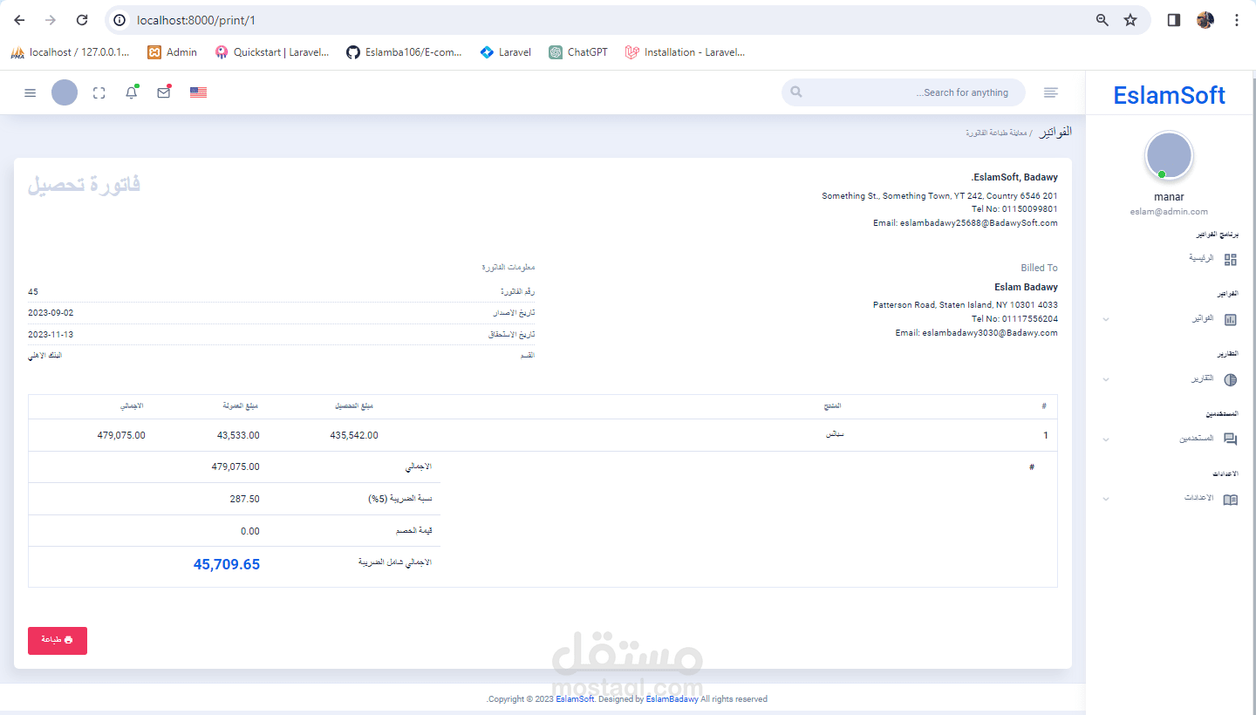
Task: Click commission amount 43,533.00
Action: click(238, 435)
